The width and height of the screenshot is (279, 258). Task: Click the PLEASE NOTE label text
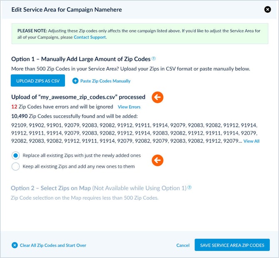coord(32,31)
